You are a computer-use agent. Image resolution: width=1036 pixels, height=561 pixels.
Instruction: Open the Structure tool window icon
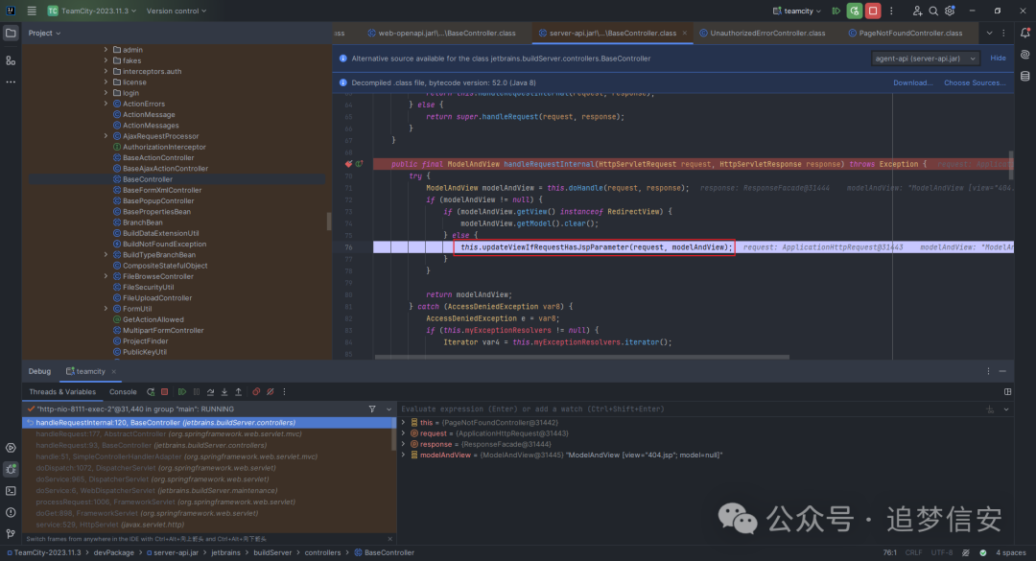click(x=11, y=60)
